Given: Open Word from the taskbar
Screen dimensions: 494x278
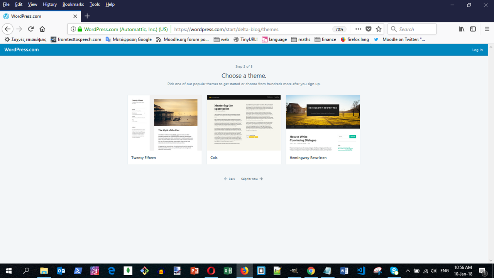Looking at the screenshot, I should click(344, 271).
